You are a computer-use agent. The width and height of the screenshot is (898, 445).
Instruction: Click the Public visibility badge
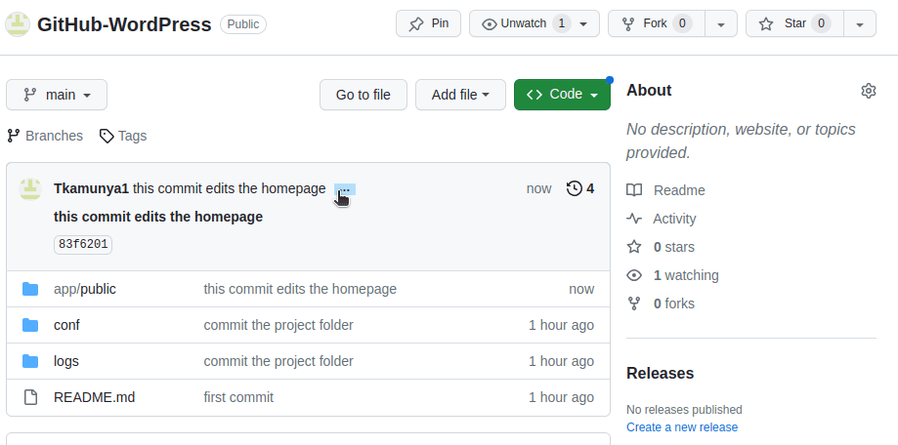[x=243, y=24]
